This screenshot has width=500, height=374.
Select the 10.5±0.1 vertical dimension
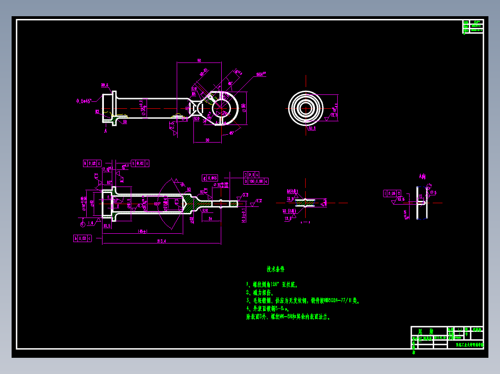point(244,216)
